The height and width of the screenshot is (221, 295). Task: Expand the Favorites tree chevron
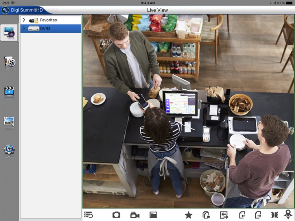coord(24,20)
